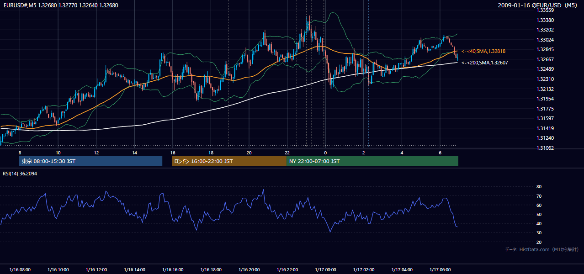Click price axis value 1.33202
The width and height of the screenshot is (584, 274).
545,30
